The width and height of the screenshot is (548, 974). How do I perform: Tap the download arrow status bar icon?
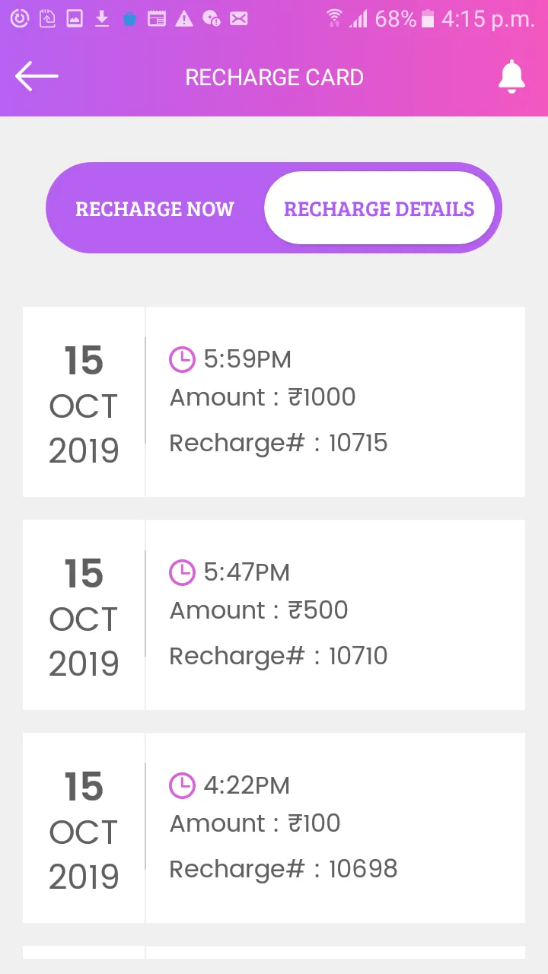pyautogui.click(x=102, y=19)
